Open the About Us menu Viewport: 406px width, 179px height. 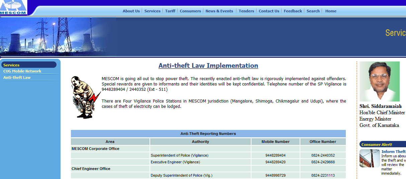pyautogui.click(x=131, y=11)
